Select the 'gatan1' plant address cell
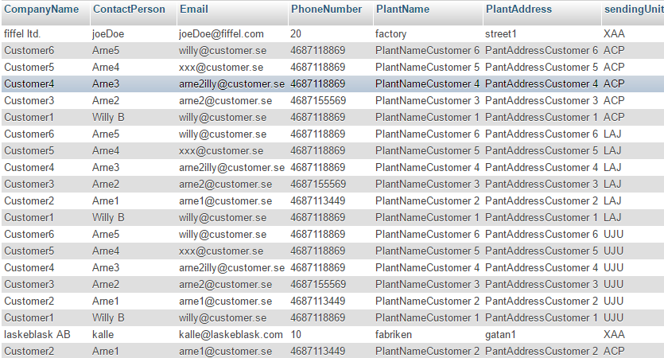Viewport: 664px width, 358px height. [500, 335]
